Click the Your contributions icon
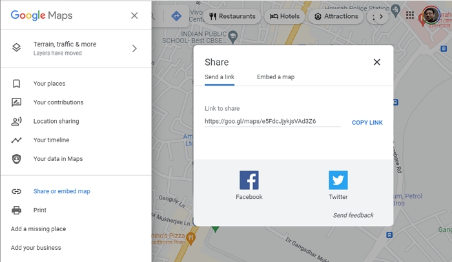 click(16, 102)
